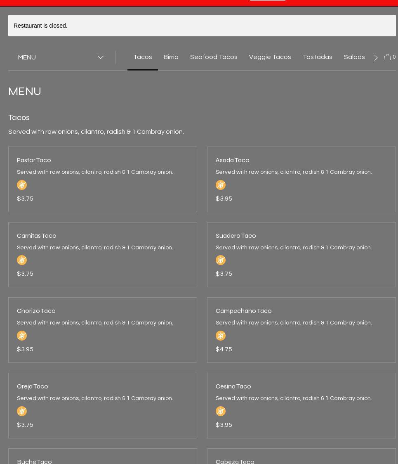This screenshot has height=464, width=398.
Task: Click the Tacos tab
Action: point(143,57)
